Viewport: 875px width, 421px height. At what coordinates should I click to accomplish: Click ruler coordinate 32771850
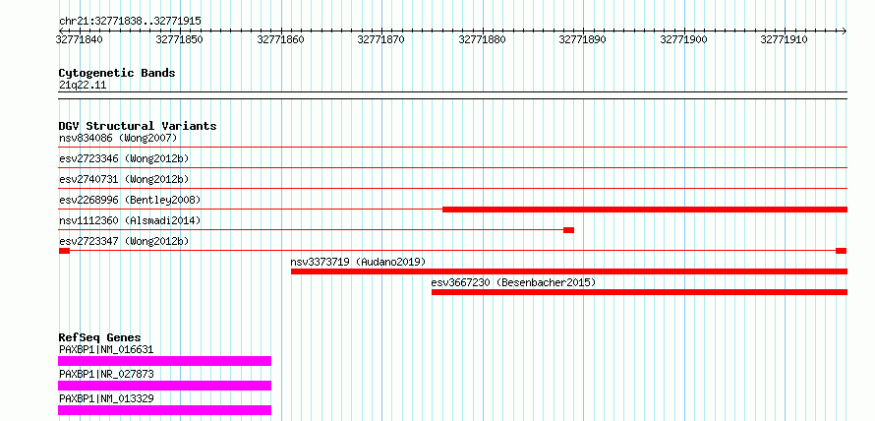click(180, 40)
